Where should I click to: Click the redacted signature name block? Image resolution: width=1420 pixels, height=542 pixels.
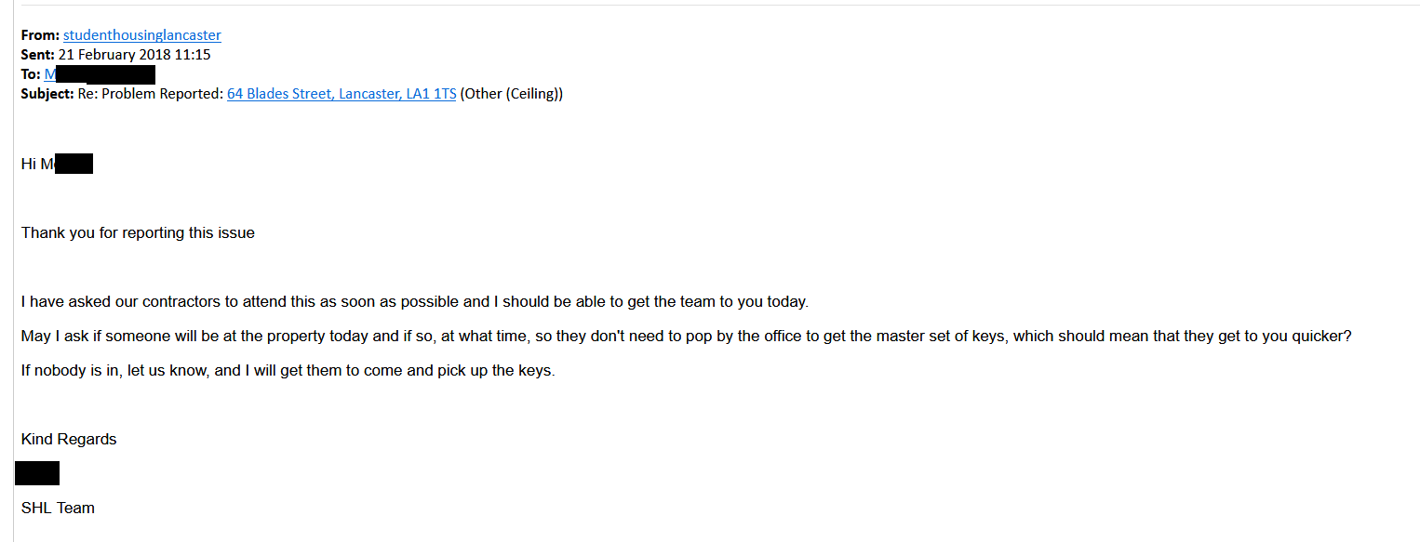pyautogui.click(x=37, y=473)
